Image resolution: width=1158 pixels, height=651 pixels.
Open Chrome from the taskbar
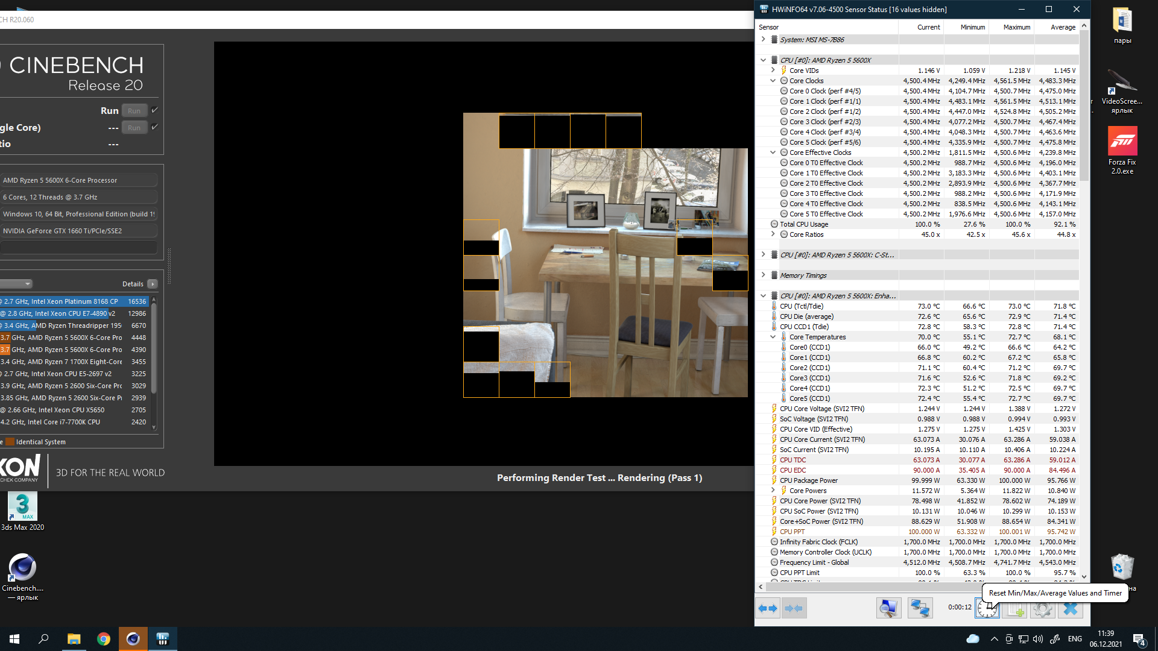pyautogui.click(x=104, y=639)
